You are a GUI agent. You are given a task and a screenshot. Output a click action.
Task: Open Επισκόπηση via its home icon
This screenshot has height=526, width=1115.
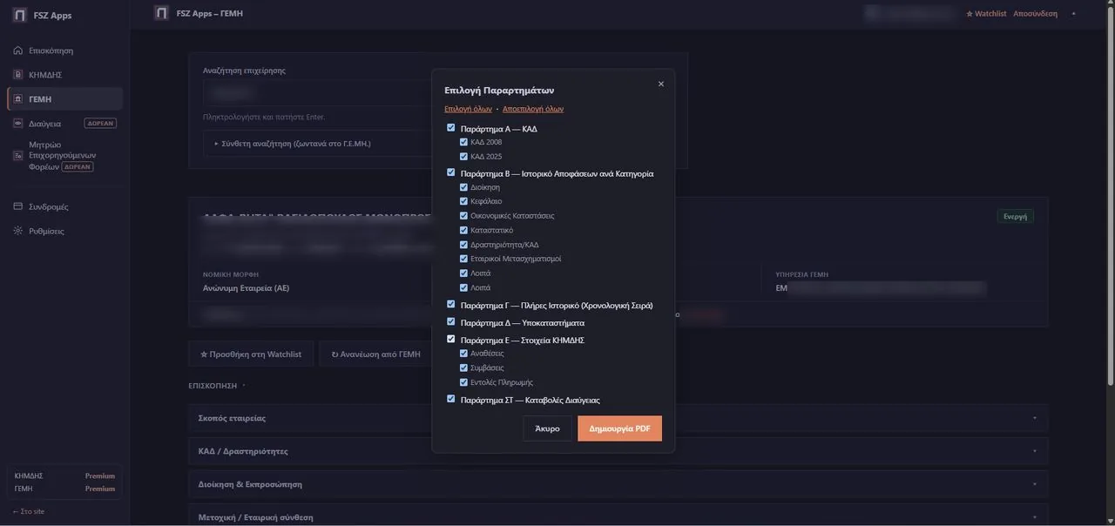pos(18,51)
